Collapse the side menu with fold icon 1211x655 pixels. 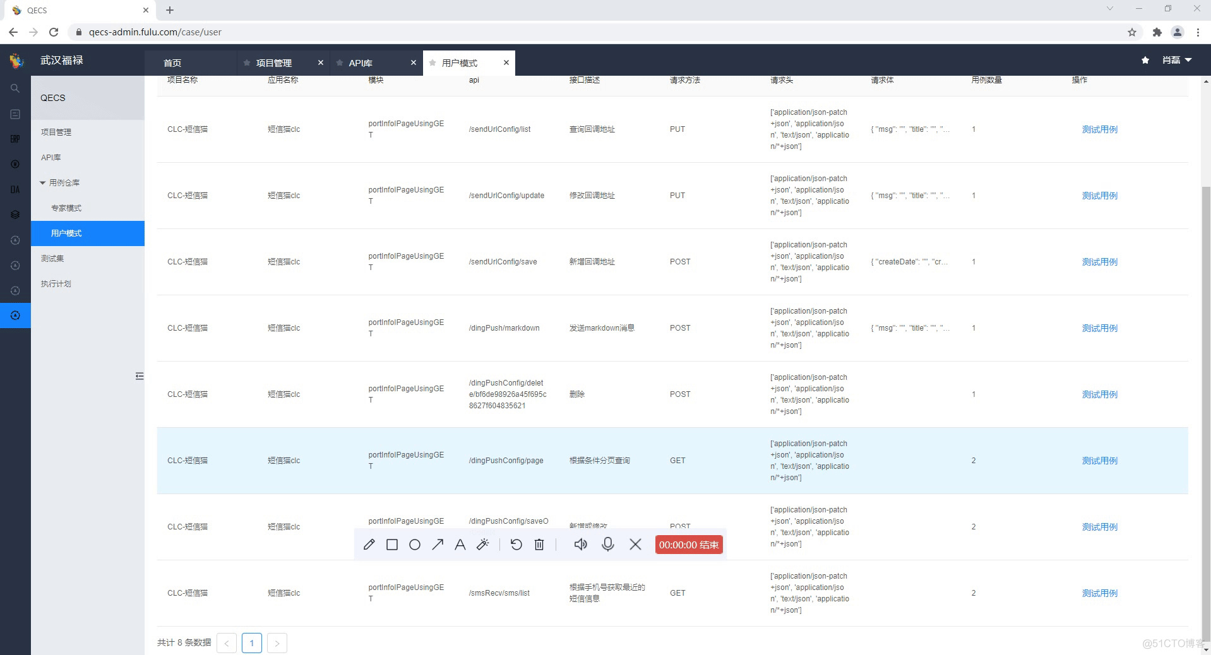[140, 376]
